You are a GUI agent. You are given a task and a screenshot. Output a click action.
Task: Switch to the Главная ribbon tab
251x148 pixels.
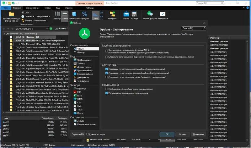[x=17, y=8]
